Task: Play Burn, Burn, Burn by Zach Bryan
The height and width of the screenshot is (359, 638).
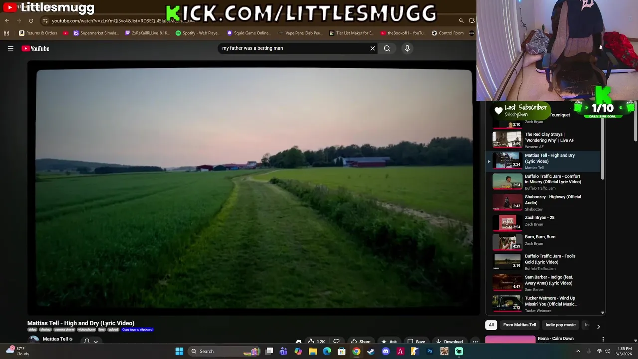Action: (543, 242)
